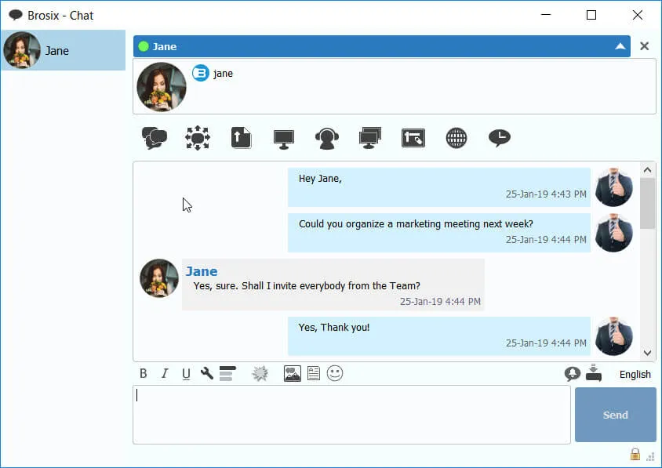Toggle italic text formatting
The height and width of the screenshot is (468, 662).
[x=165, y=373]
